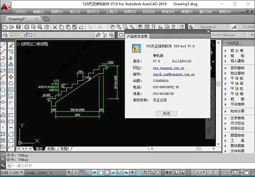Viewport: 255px width, 177px height.
Task: Click the 尺寸标注 menu item
Action: [237, 123]
